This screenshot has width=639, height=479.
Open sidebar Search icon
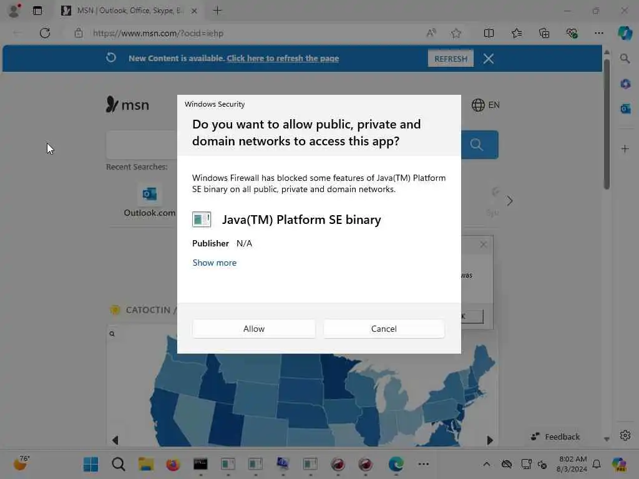pos(625,58)
